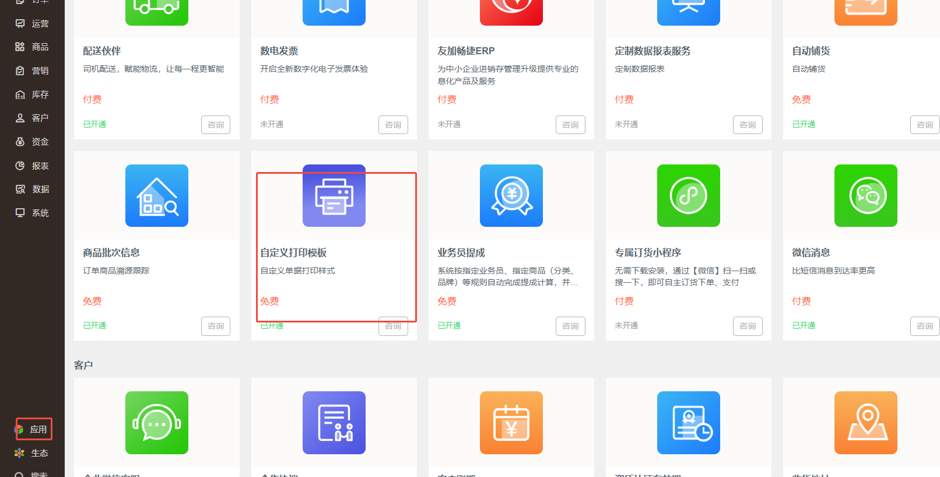
Task: Click the 自动铺货 card title
Action: [811, 51]
